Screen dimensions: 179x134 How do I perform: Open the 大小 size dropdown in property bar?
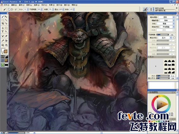click(x=28, y=9)
